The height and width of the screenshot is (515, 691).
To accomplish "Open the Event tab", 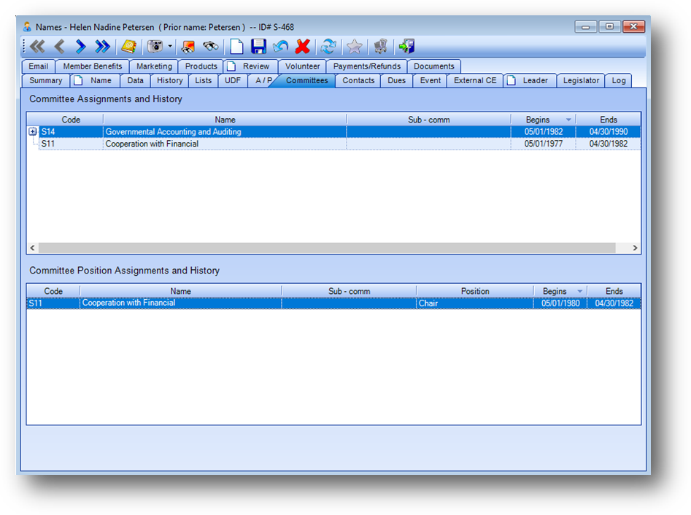I will point(430,80).
